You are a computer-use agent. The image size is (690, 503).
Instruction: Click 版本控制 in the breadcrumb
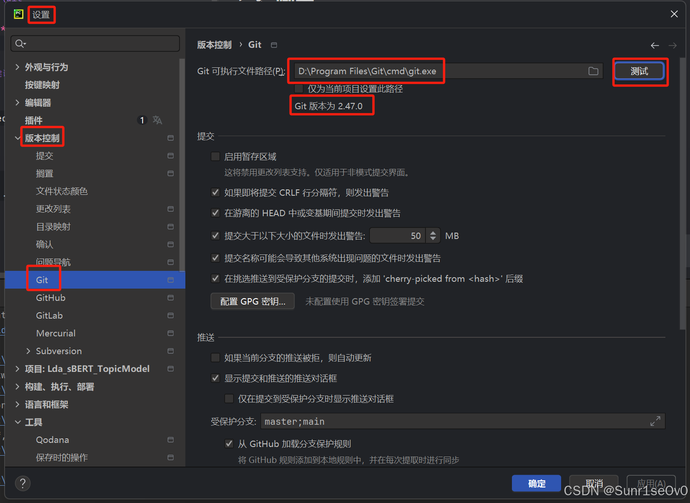tap(215, 45)
